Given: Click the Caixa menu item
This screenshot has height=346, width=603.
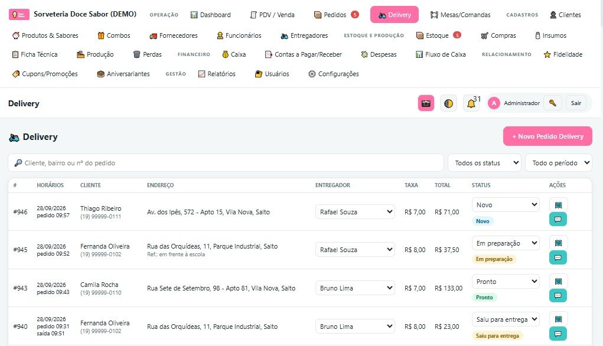Looking at the screenshot, I should point(234,54).
